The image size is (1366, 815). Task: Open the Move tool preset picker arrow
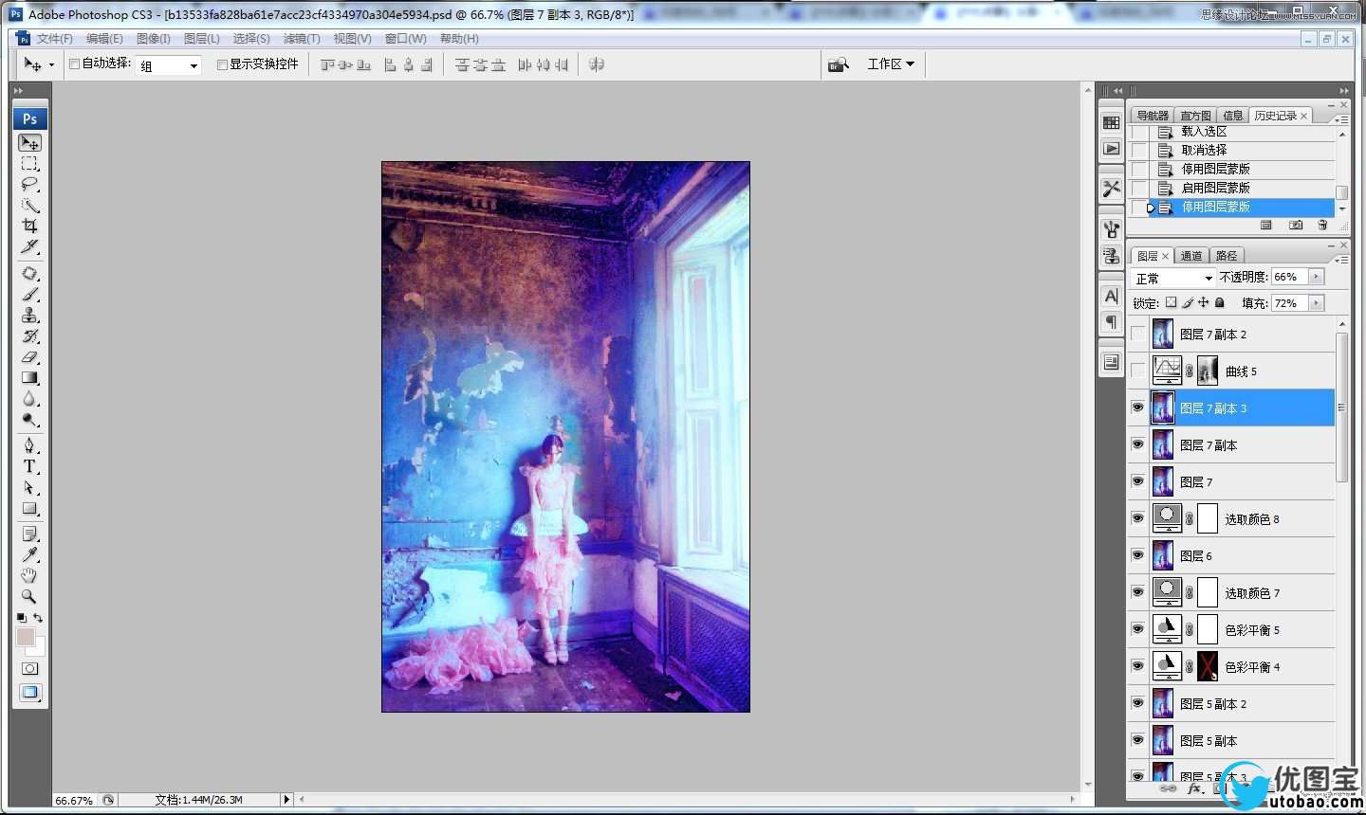[51, 64]
